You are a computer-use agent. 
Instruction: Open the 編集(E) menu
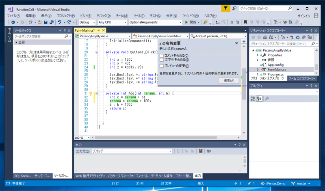tap(30, 16)
